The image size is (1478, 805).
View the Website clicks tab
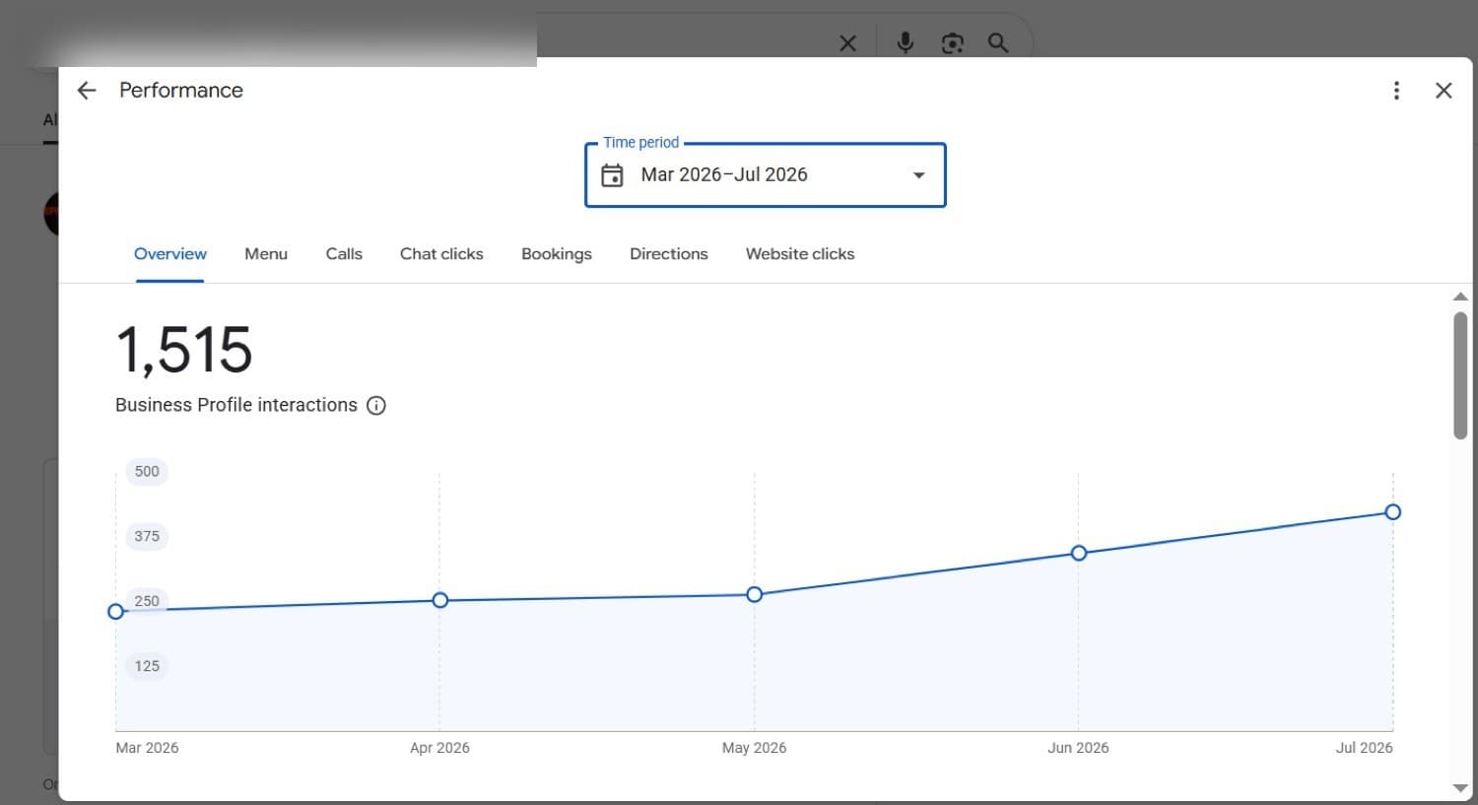click(800, 254)
